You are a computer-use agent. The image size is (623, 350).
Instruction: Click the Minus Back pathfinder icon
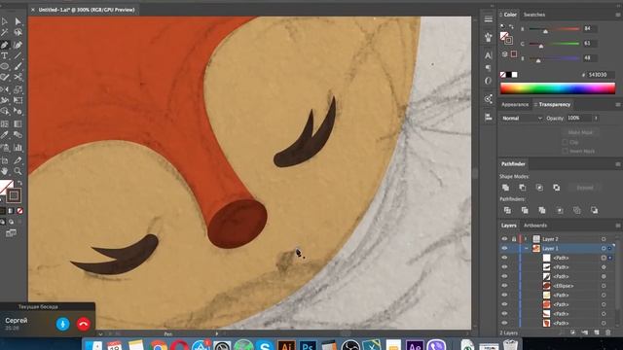(594, 210)
